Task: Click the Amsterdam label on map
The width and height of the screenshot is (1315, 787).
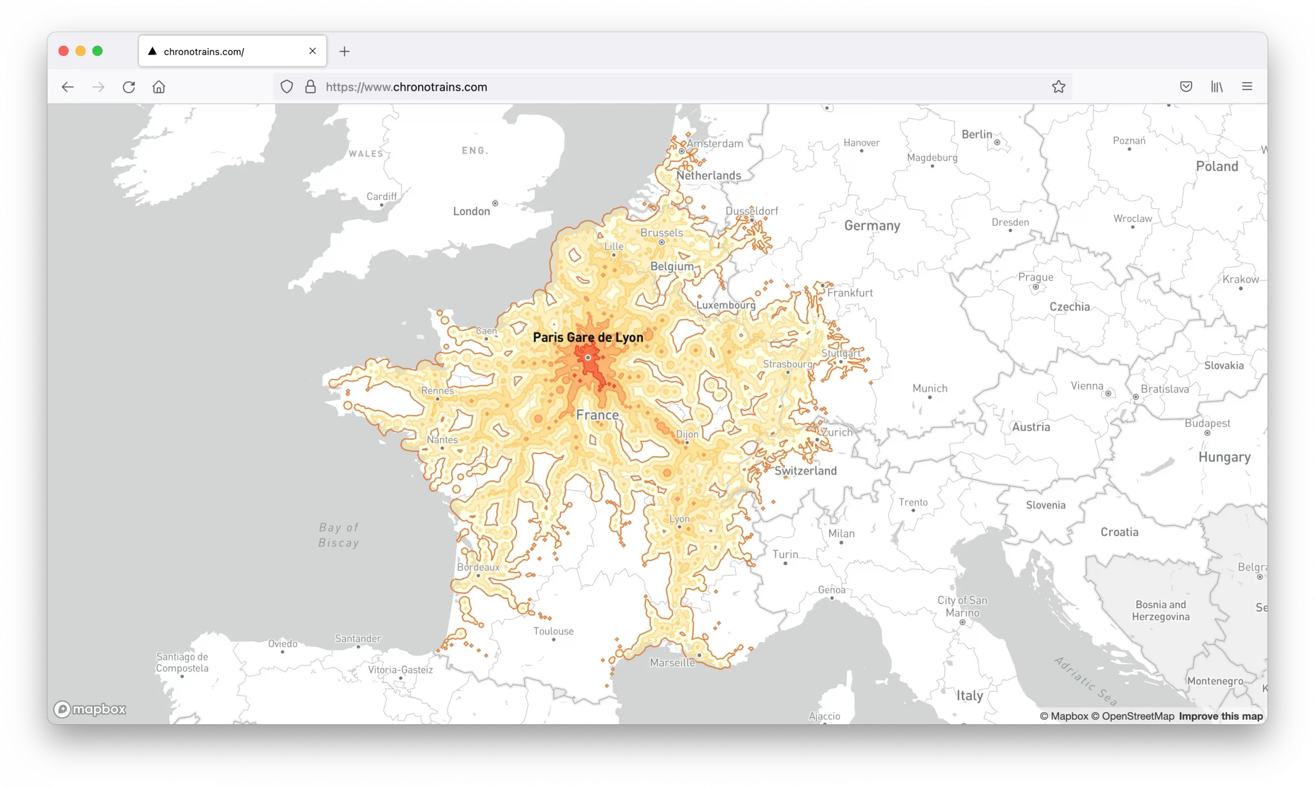Action: [715, 143]
